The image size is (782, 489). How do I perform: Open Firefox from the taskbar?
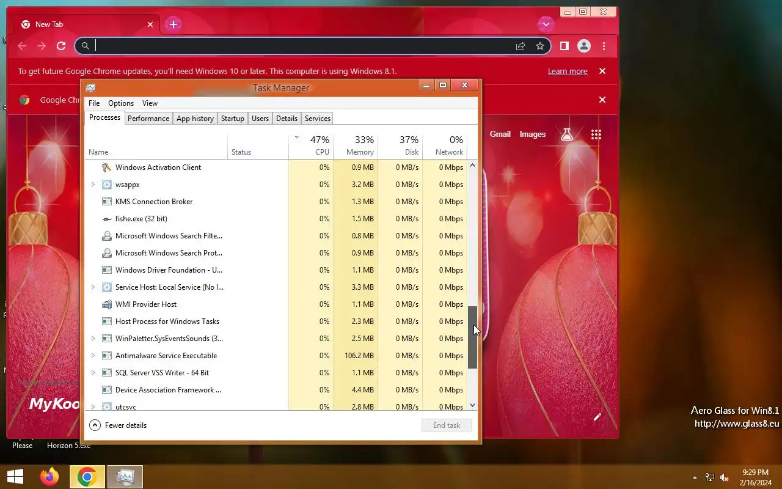[x=49, y=477]
